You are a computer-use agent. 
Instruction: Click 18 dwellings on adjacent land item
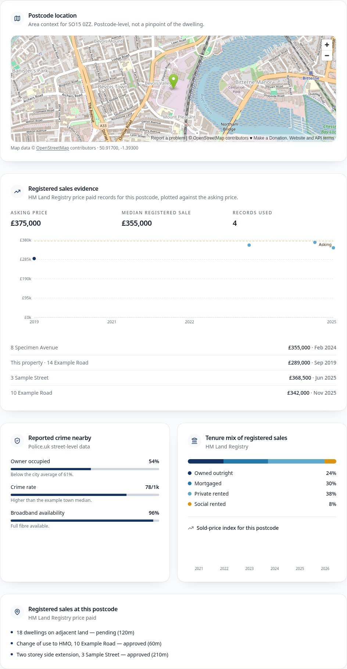pyautogui.click(x=75, y=633)
